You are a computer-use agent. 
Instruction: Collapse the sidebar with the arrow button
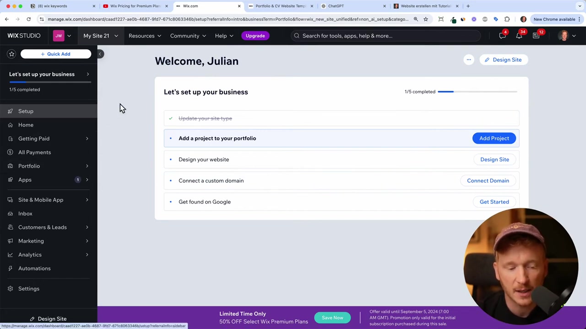tap(100, 54)
